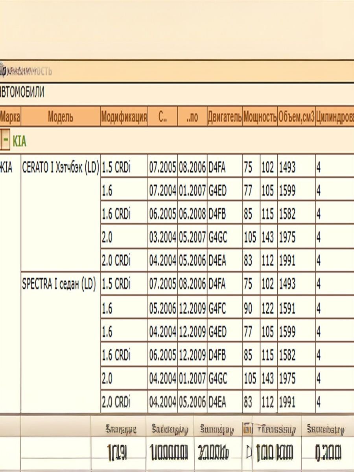Select the 2.0 CRDi modification under SPECTRA

click(x=116, y=402)
